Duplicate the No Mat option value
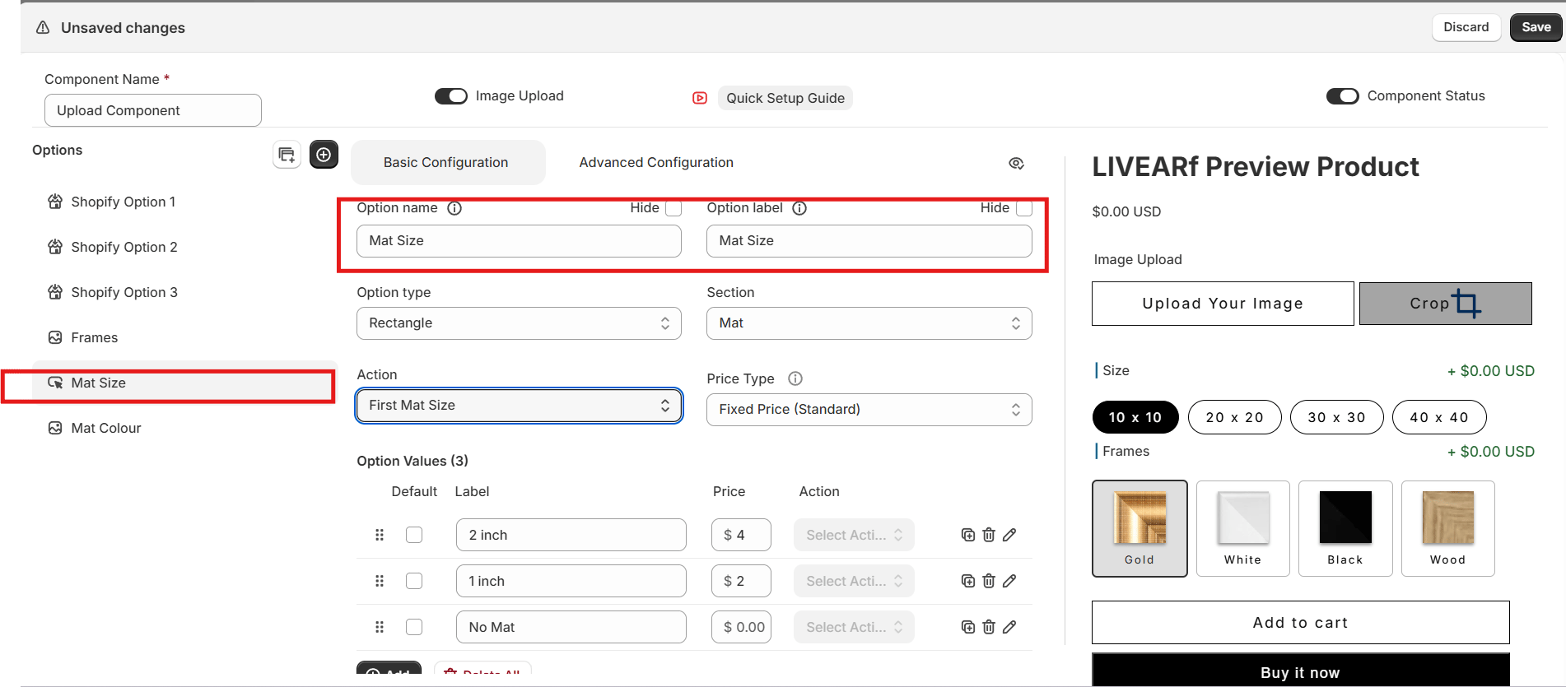 (968, 627)
